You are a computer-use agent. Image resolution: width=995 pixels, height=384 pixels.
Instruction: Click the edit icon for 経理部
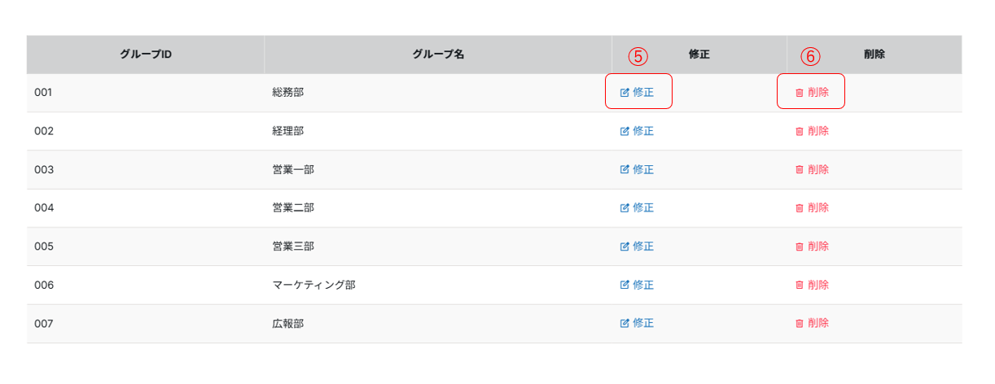coord(625,131)
